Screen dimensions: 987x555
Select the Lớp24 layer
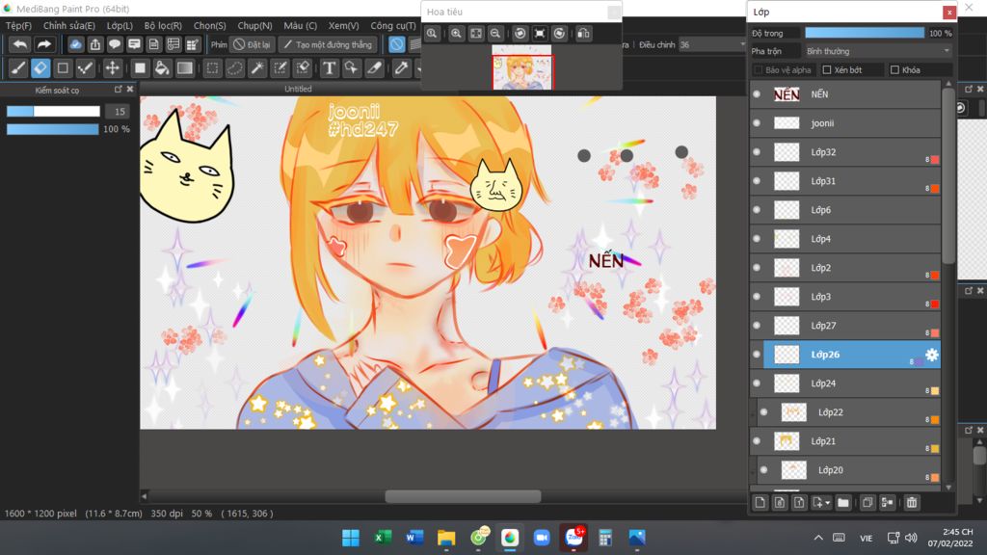pyautogui.click(x=844, y=383)
